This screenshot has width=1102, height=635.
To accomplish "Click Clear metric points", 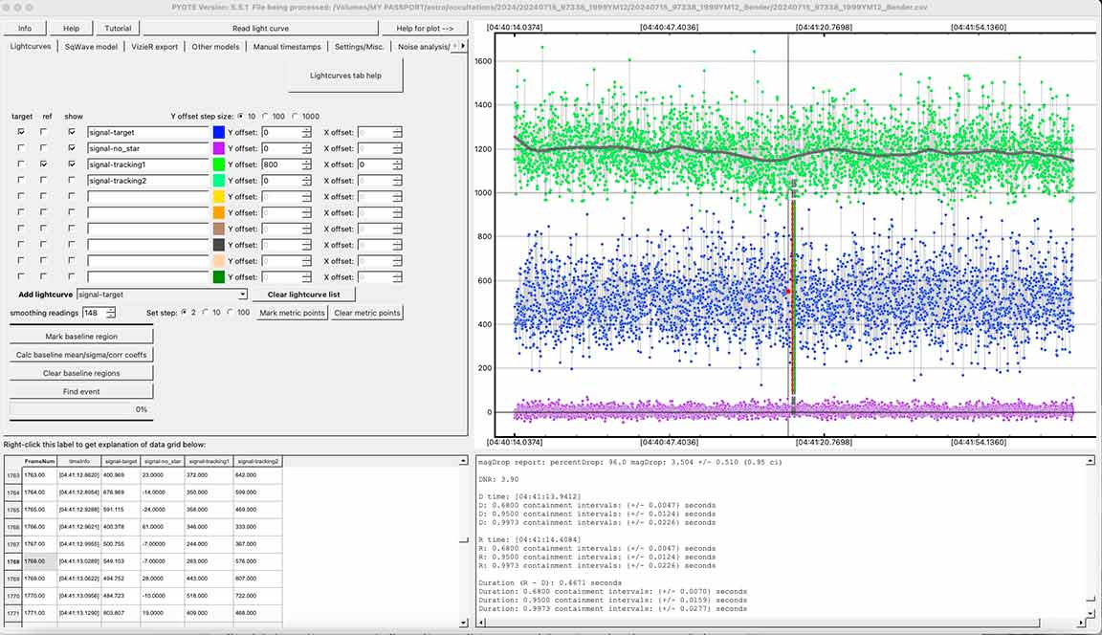I will coord(367,313).
